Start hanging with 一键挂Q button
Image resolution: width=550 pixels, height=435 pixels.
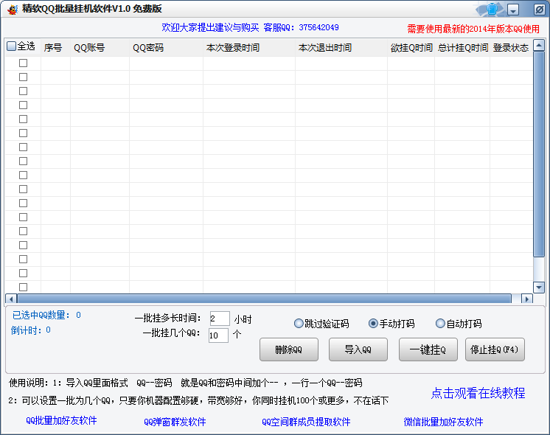pos(428,349)
